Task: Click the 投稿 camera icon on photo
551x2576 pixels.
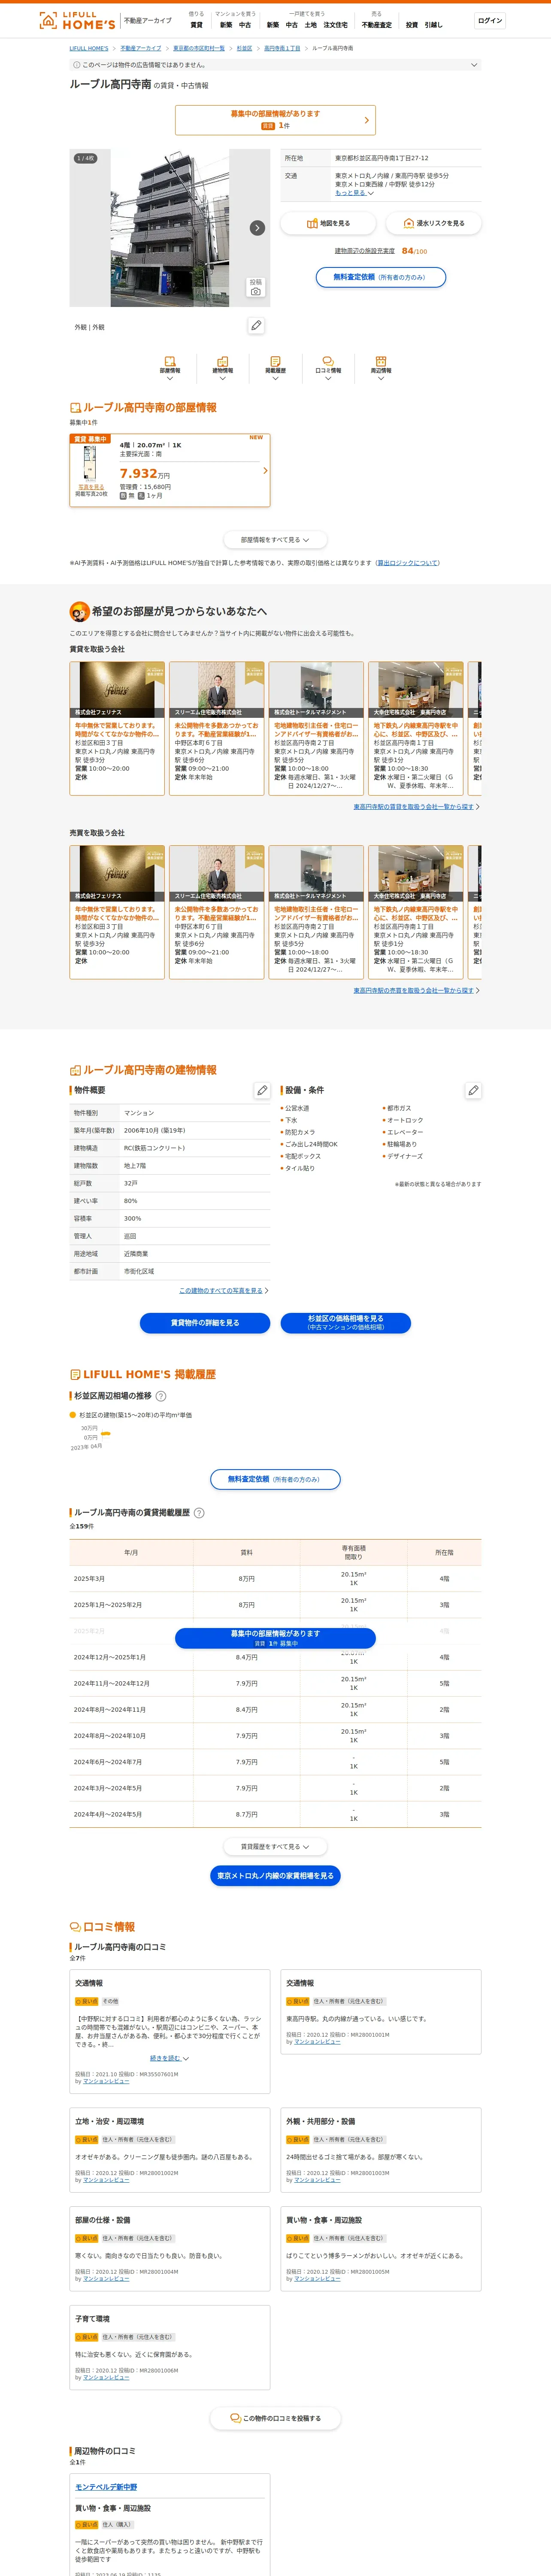Action: tap(256, 287)
